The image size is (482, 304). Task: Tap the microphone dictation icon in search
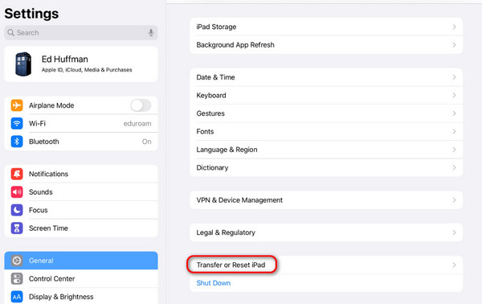(151, 33)
